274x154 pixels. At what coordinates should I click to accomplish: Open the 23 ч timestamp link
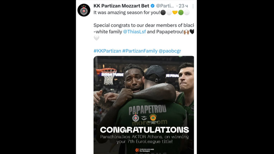183,6
